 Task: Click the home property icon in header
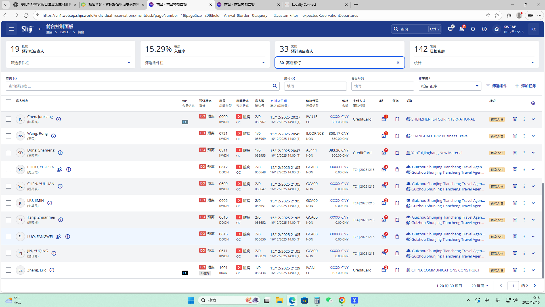[496, 29]
